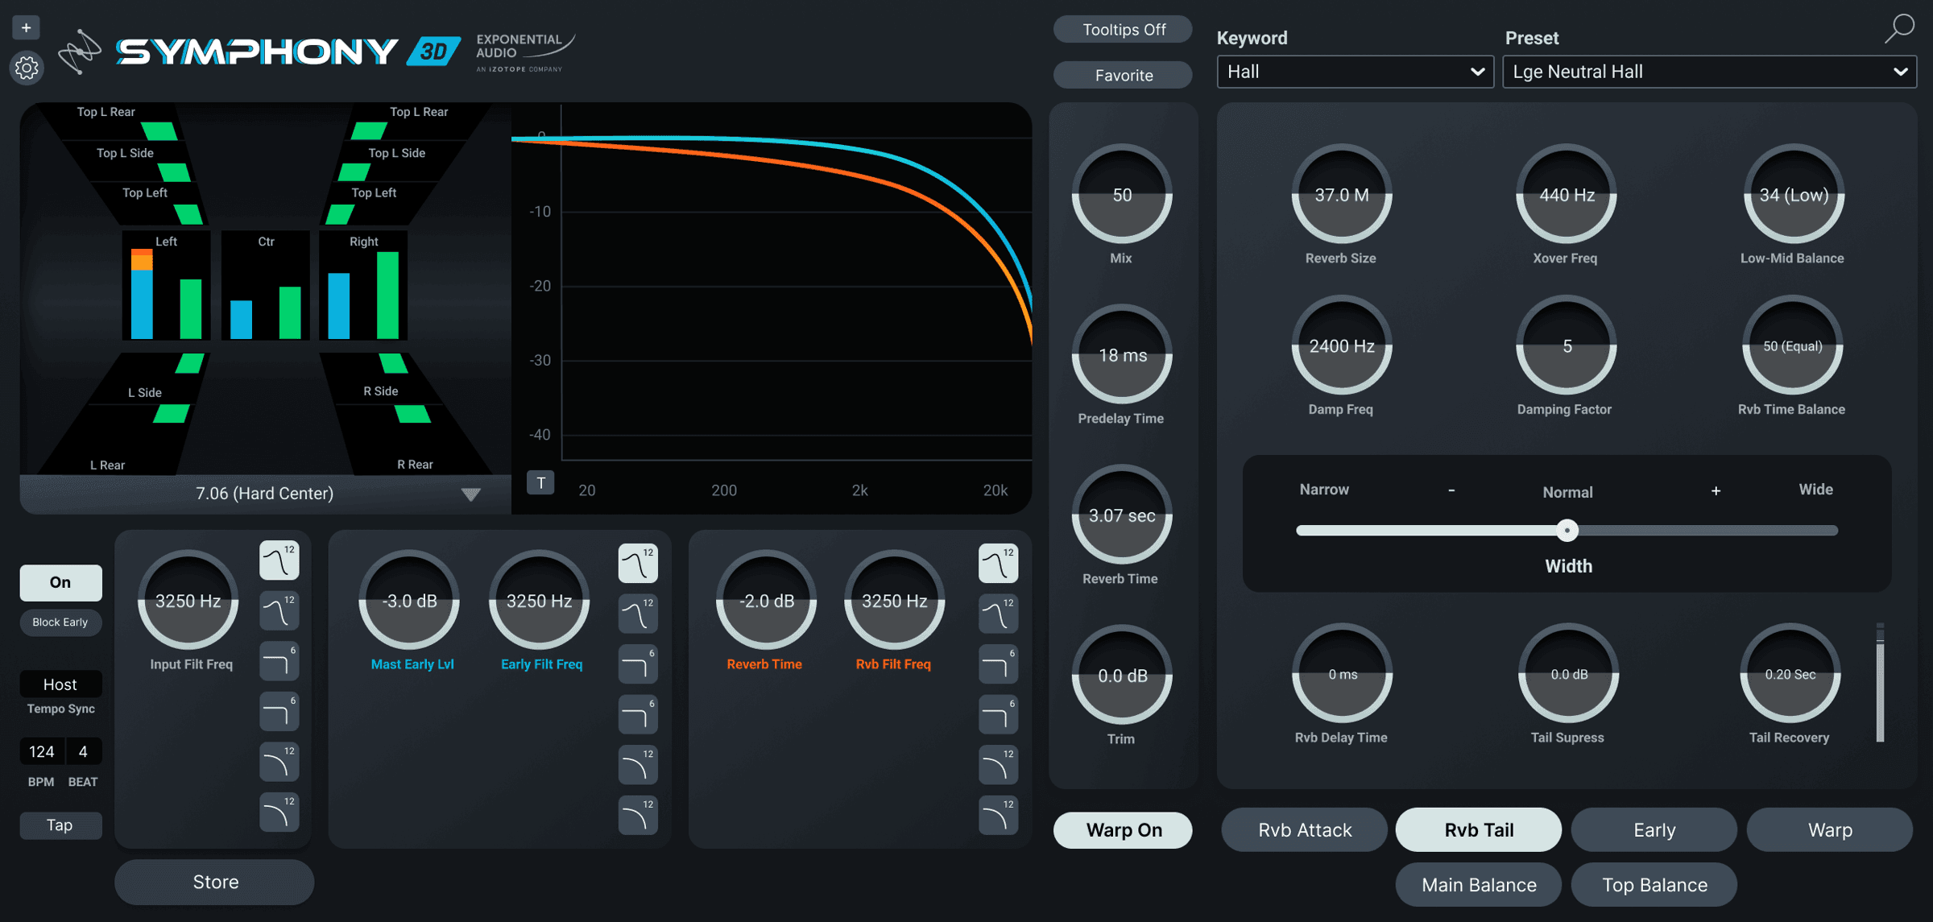Select the highlighted 12 dB resonant filter for Rvb Filt Freq
Viewport: 1933px width, 922px height.
[998, 564]
